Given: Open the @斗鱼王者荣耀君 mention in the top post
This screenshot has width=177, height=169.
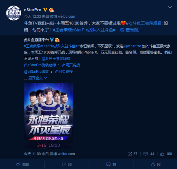Looking at the screenshot, I should 145,23.
